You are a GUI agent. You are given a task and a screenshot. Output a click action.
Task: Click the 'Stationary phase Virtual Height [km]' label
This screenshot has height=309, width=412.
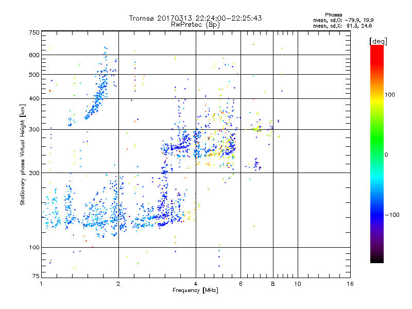(x=23, y=154)
